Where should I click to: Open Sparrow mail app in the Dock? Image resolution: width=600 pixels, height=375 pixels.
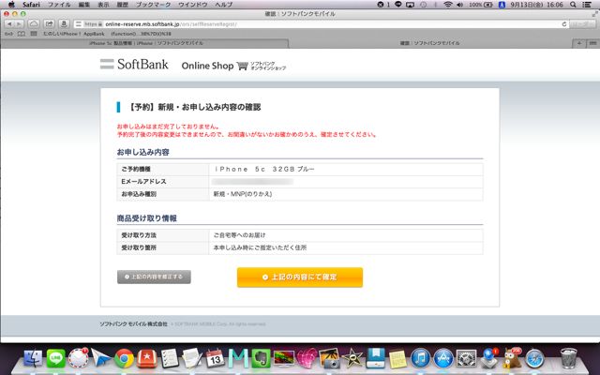click(x=101, y=358)
